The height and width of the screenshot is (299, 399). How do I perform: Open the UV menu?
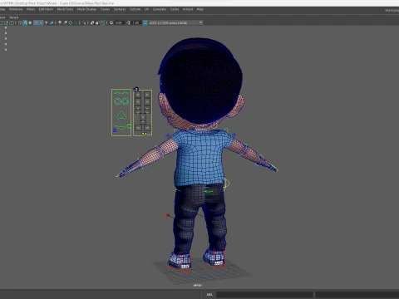(x=146, y=9)
